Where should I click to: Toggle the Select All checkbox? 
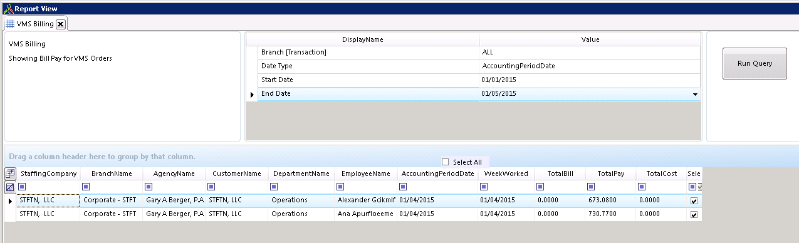(x=446, y=162)
